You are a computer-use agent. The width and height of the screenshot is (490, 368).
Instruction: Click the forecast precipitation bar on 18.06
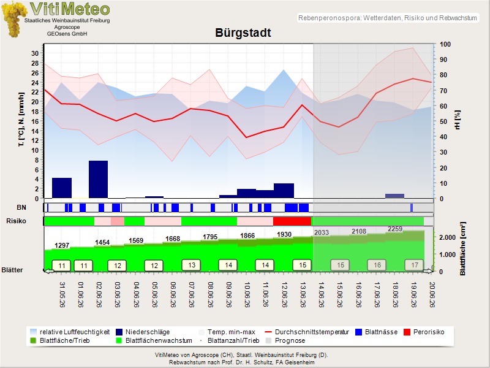(x=394, y=196)
